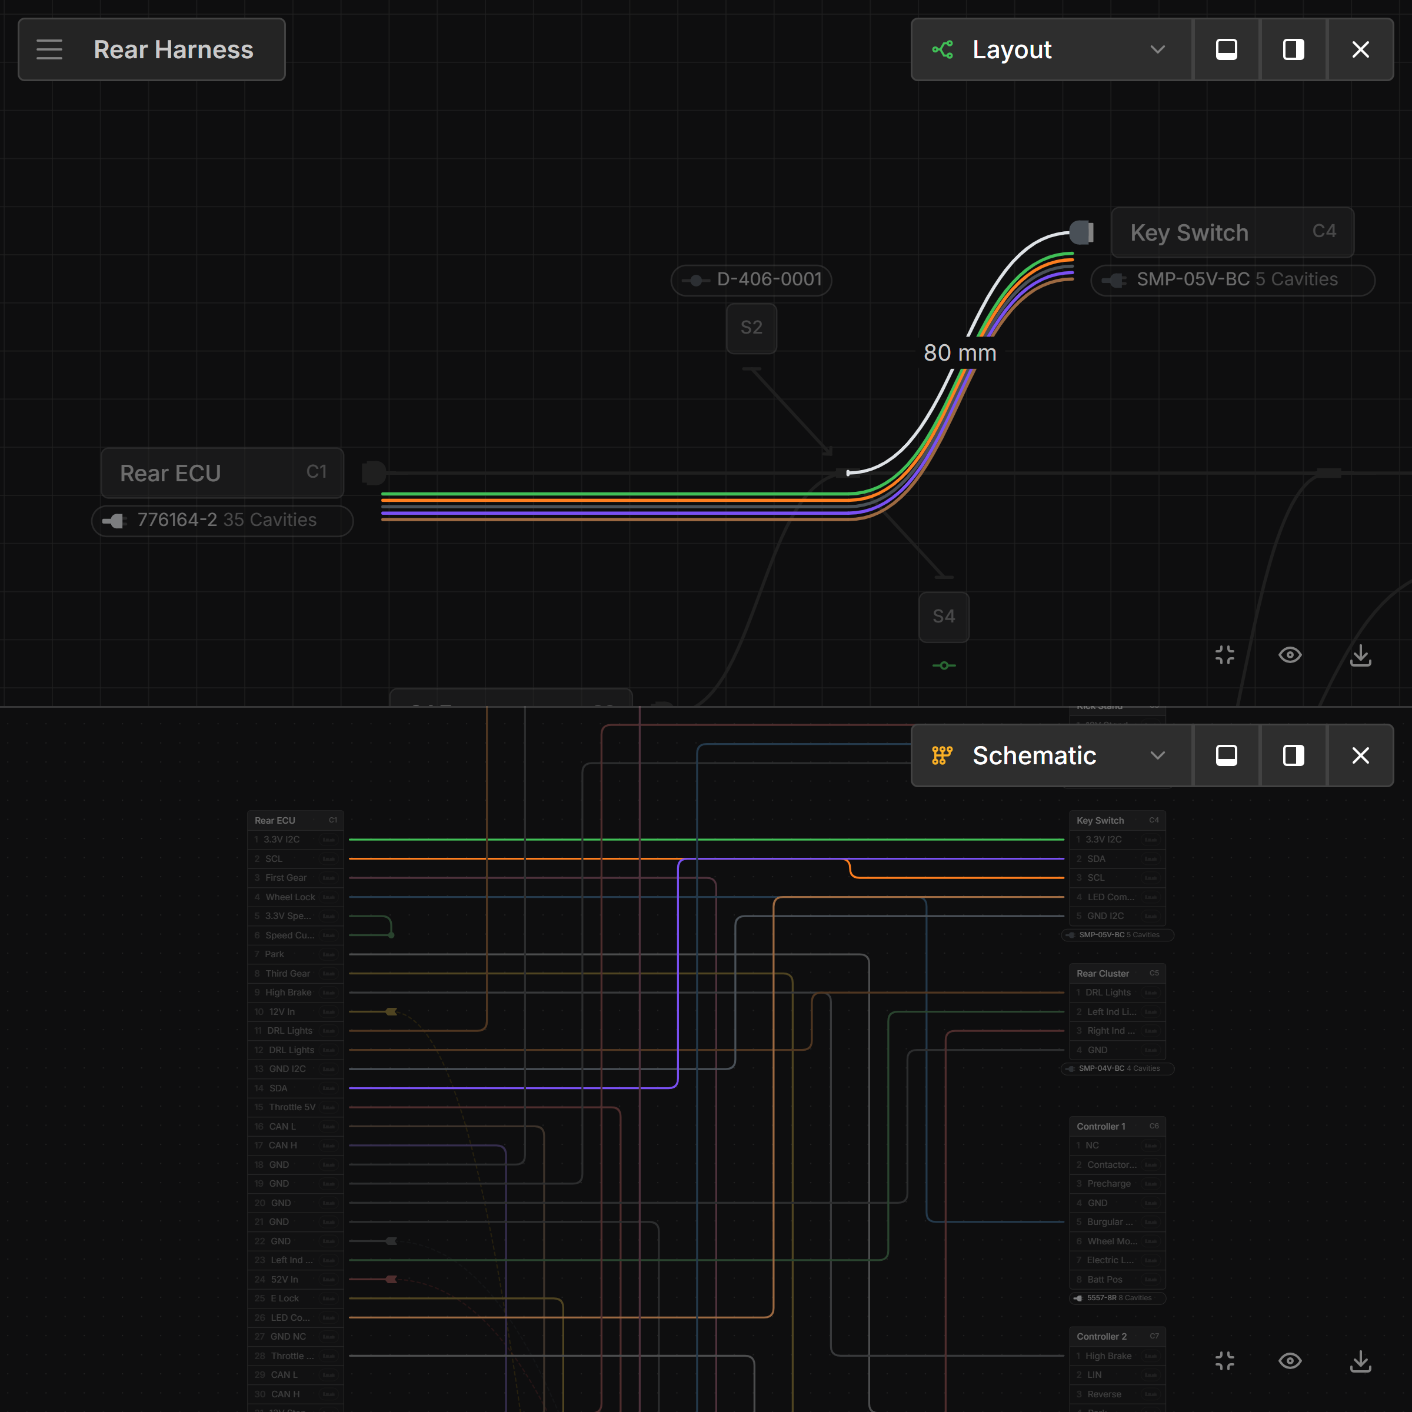1412x1412 pixels.
Task: Toggle the Schematic panel's eye visibility icon
Action: pyautogui.click(x=1290, y=1361)
